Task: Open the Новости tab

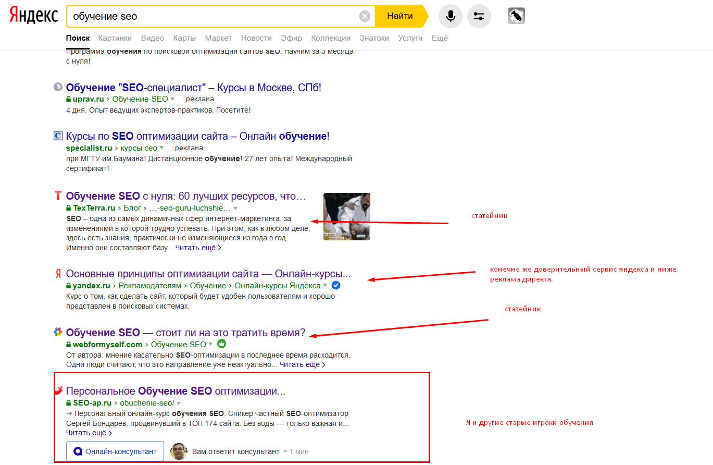Action: (x=256, y=38)
